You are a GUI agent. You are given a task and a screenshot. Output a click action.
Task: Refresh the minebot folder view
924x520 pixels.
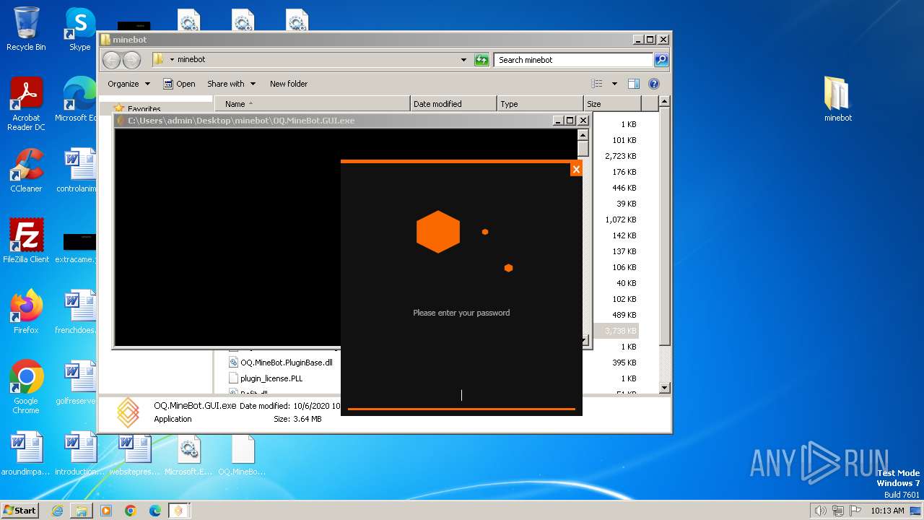pos(481,60)
